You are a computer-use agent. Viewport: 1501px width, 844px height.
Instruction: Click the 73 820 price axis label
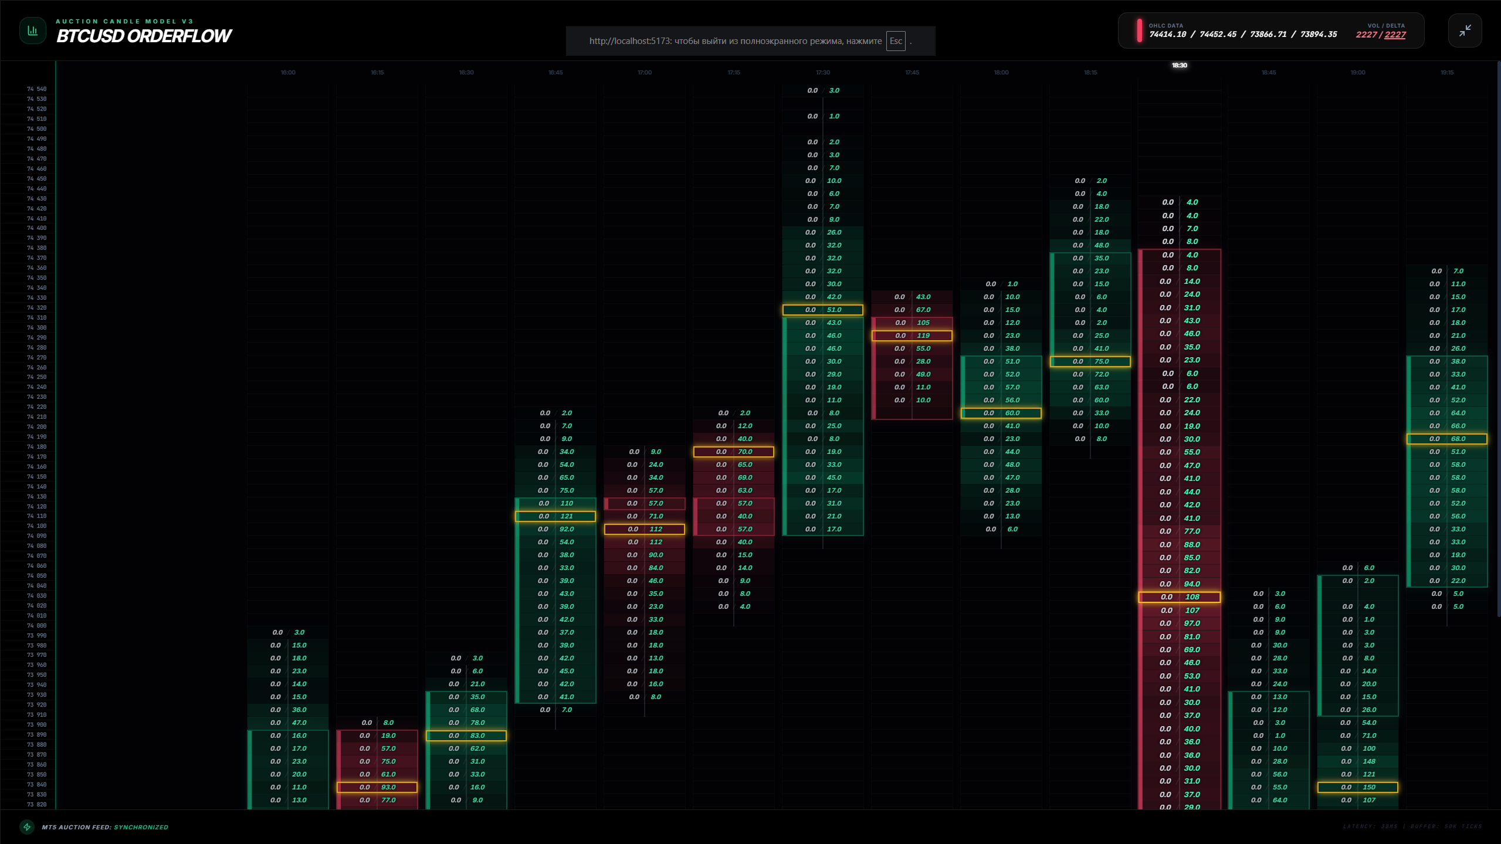[x=36, y=804]
